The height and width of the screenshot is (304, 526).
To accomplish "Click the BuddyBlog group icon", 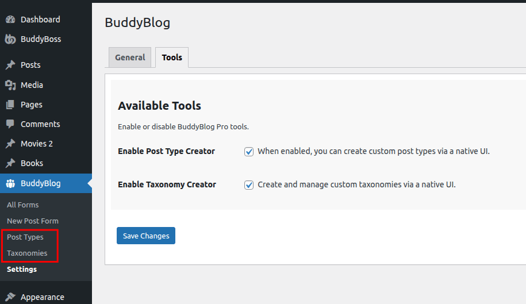I will (10, 183).
